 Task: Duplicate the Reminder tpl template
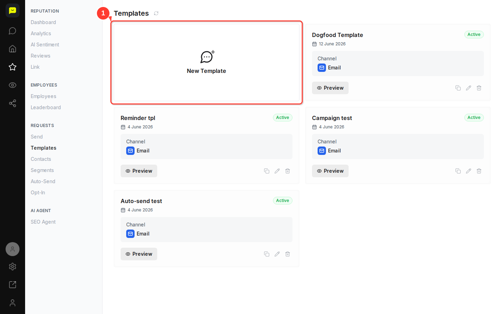point(267,171)
